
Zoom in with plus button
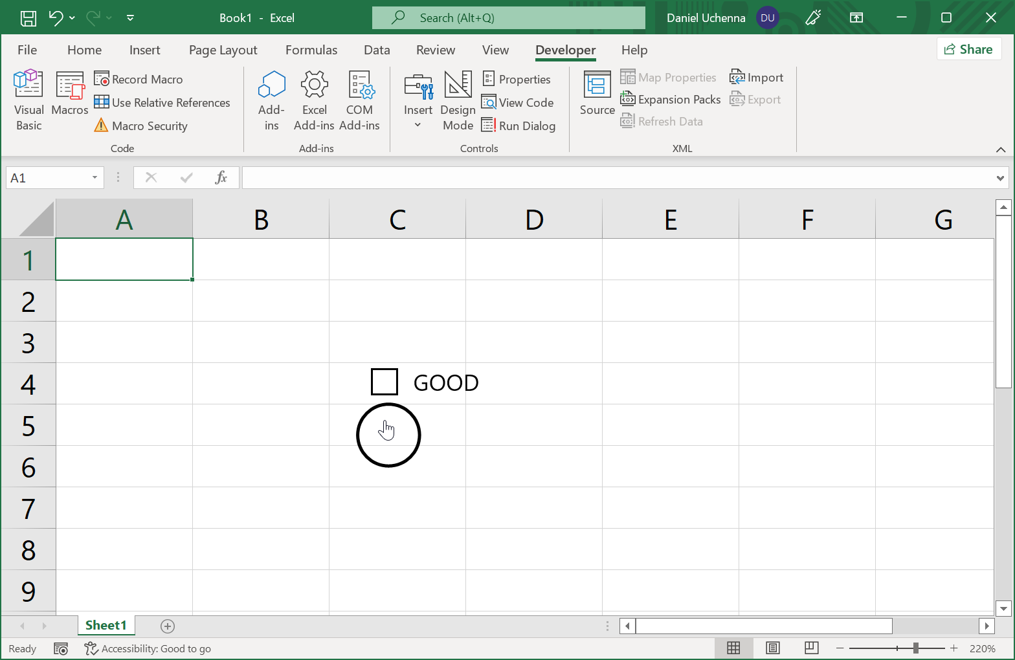[x=954, y=648]
